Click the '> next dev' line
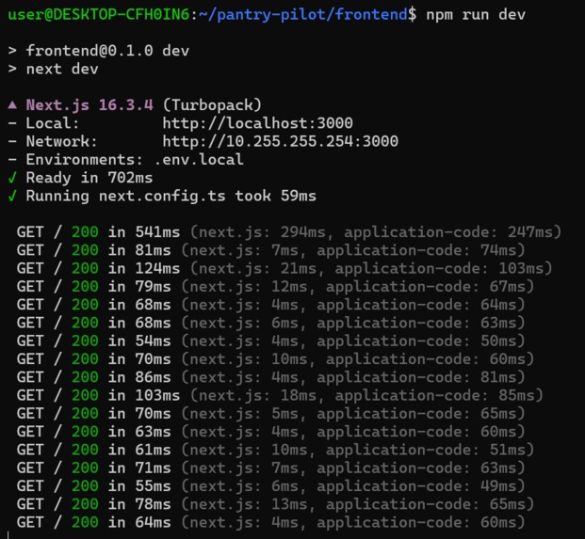 point(54,69)
